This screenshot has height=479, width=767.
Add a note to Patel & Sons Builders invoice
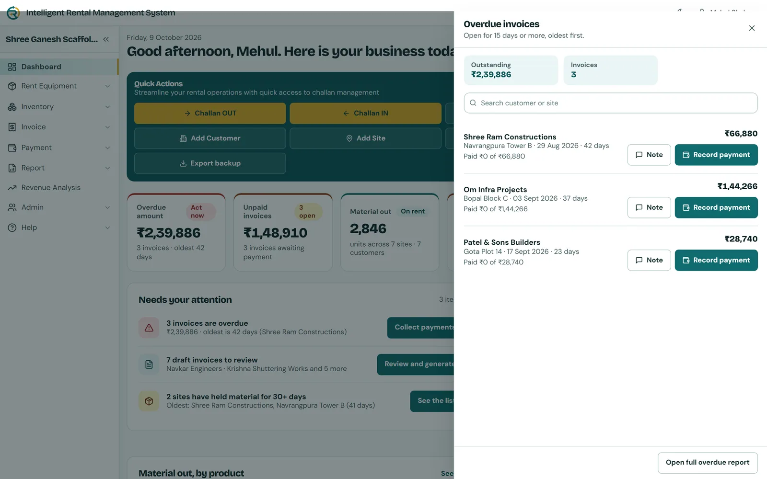tap(649, 260)
